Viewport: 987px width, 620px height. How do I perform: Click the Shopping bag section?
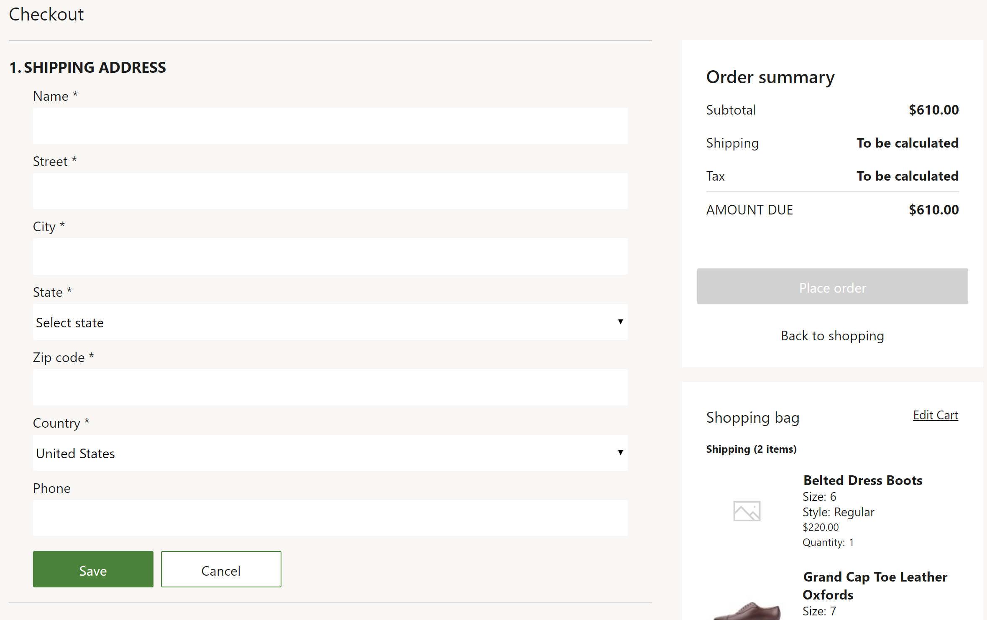click(752, 416)
